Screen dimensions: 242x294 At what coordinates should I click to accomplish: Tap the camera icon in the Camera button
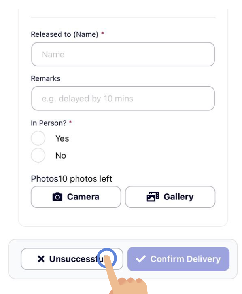[57, 197]
